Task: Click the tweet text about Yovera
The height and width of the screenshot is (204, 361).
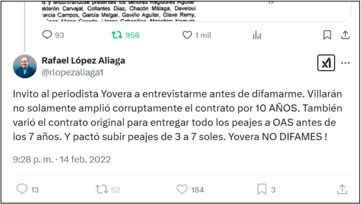Action: pos(175,115)
